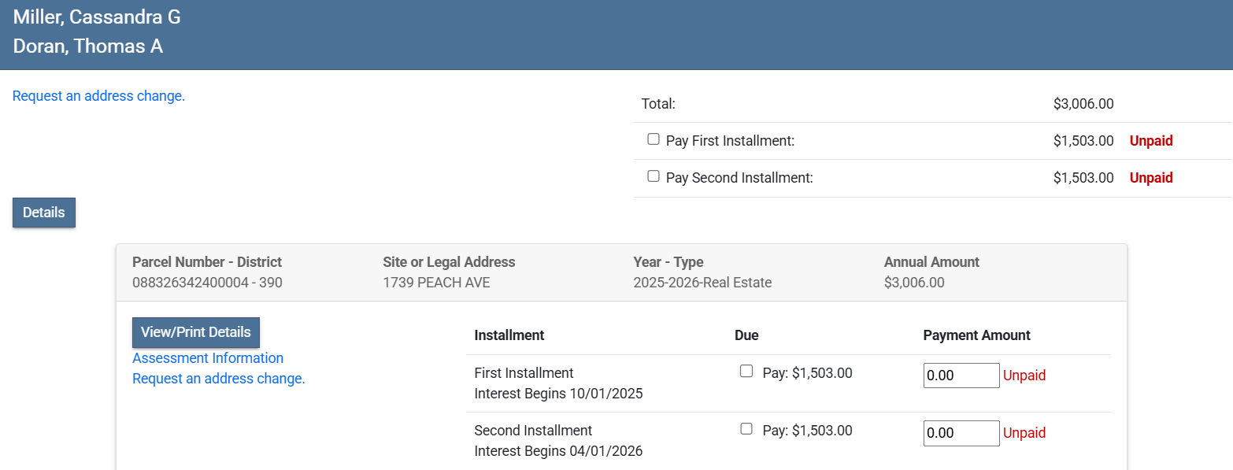Focus the Second Installment payment amount field
Viewport: 1233px width, 470px height.
pos(961,433)
